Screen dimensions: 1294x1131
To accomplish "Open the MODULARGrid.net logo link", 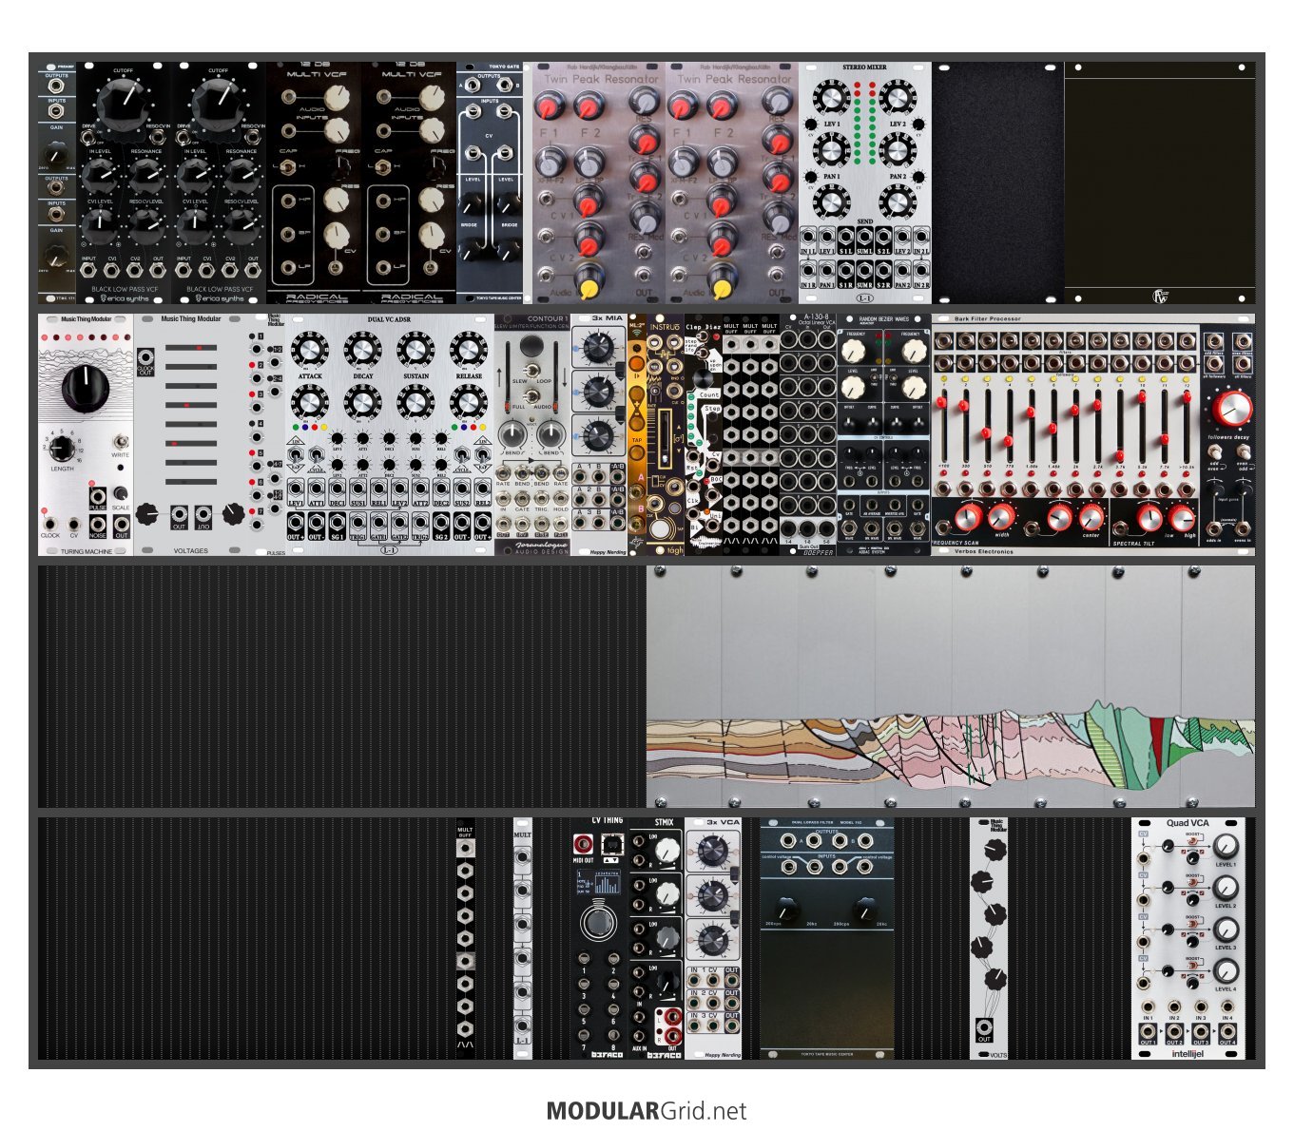I will click(647, 1111).
